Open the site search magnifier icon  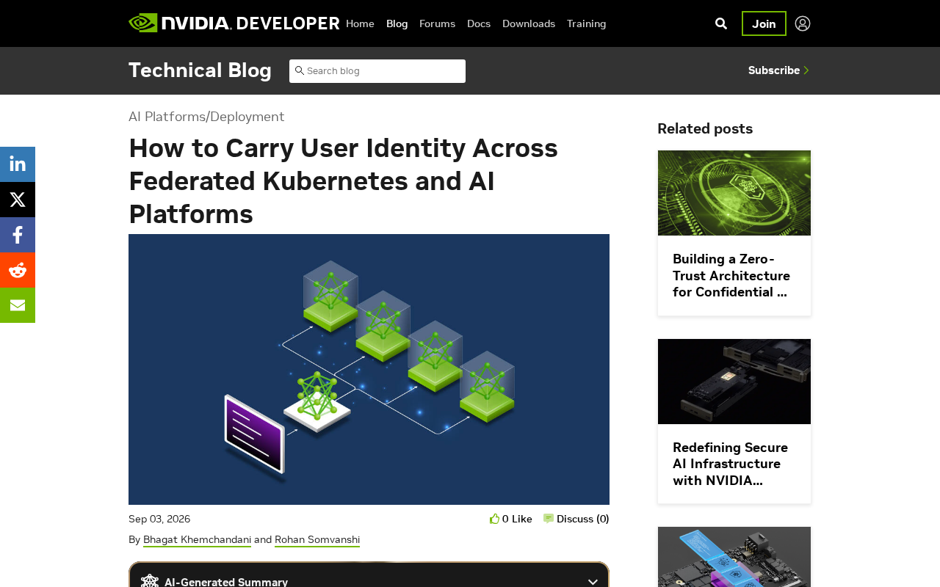(x=721, y=23)
